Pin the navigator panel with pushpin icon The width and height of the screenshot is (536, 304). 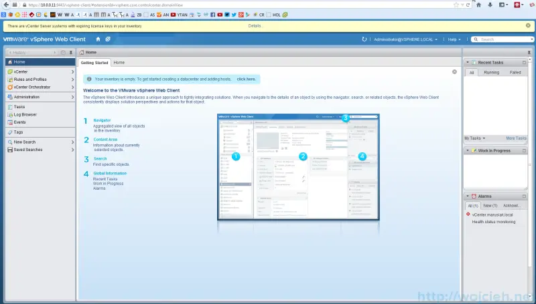(71, 53)
